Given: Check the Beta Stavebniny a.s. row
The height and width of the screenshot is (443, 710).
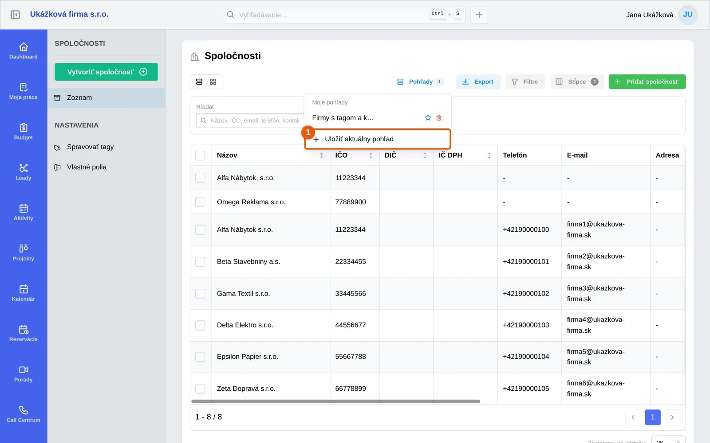Looking at the screenshot, I should coord(200,262).
